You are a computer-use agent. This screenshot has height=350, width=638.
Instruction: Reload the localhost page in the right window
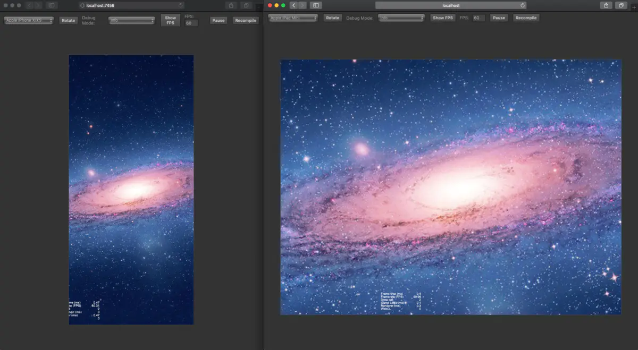tap(523, 5)
